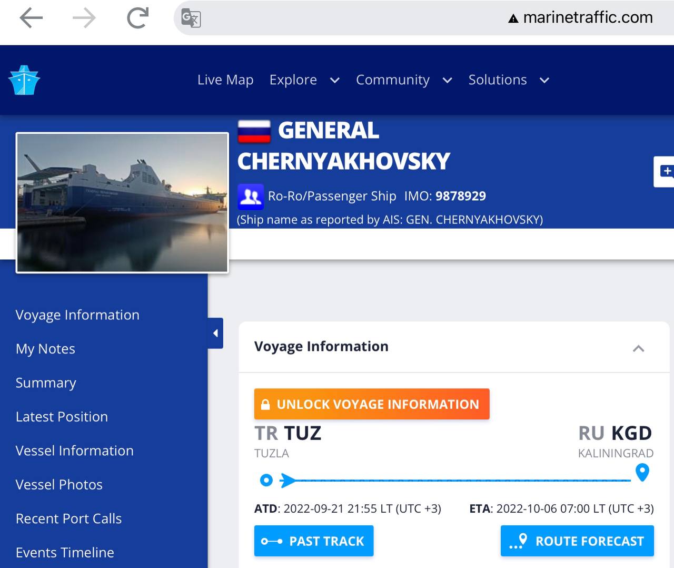
Task: Open the Past Track button
Action: [314, 541]
